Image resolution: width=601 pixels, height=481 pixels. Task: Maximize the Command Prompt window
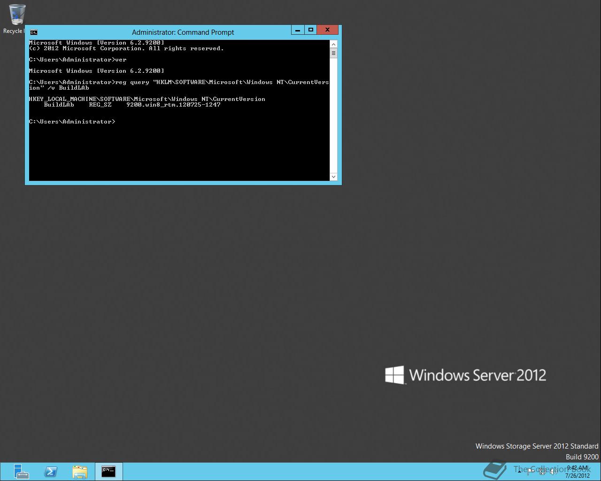[x=310, y=30]
